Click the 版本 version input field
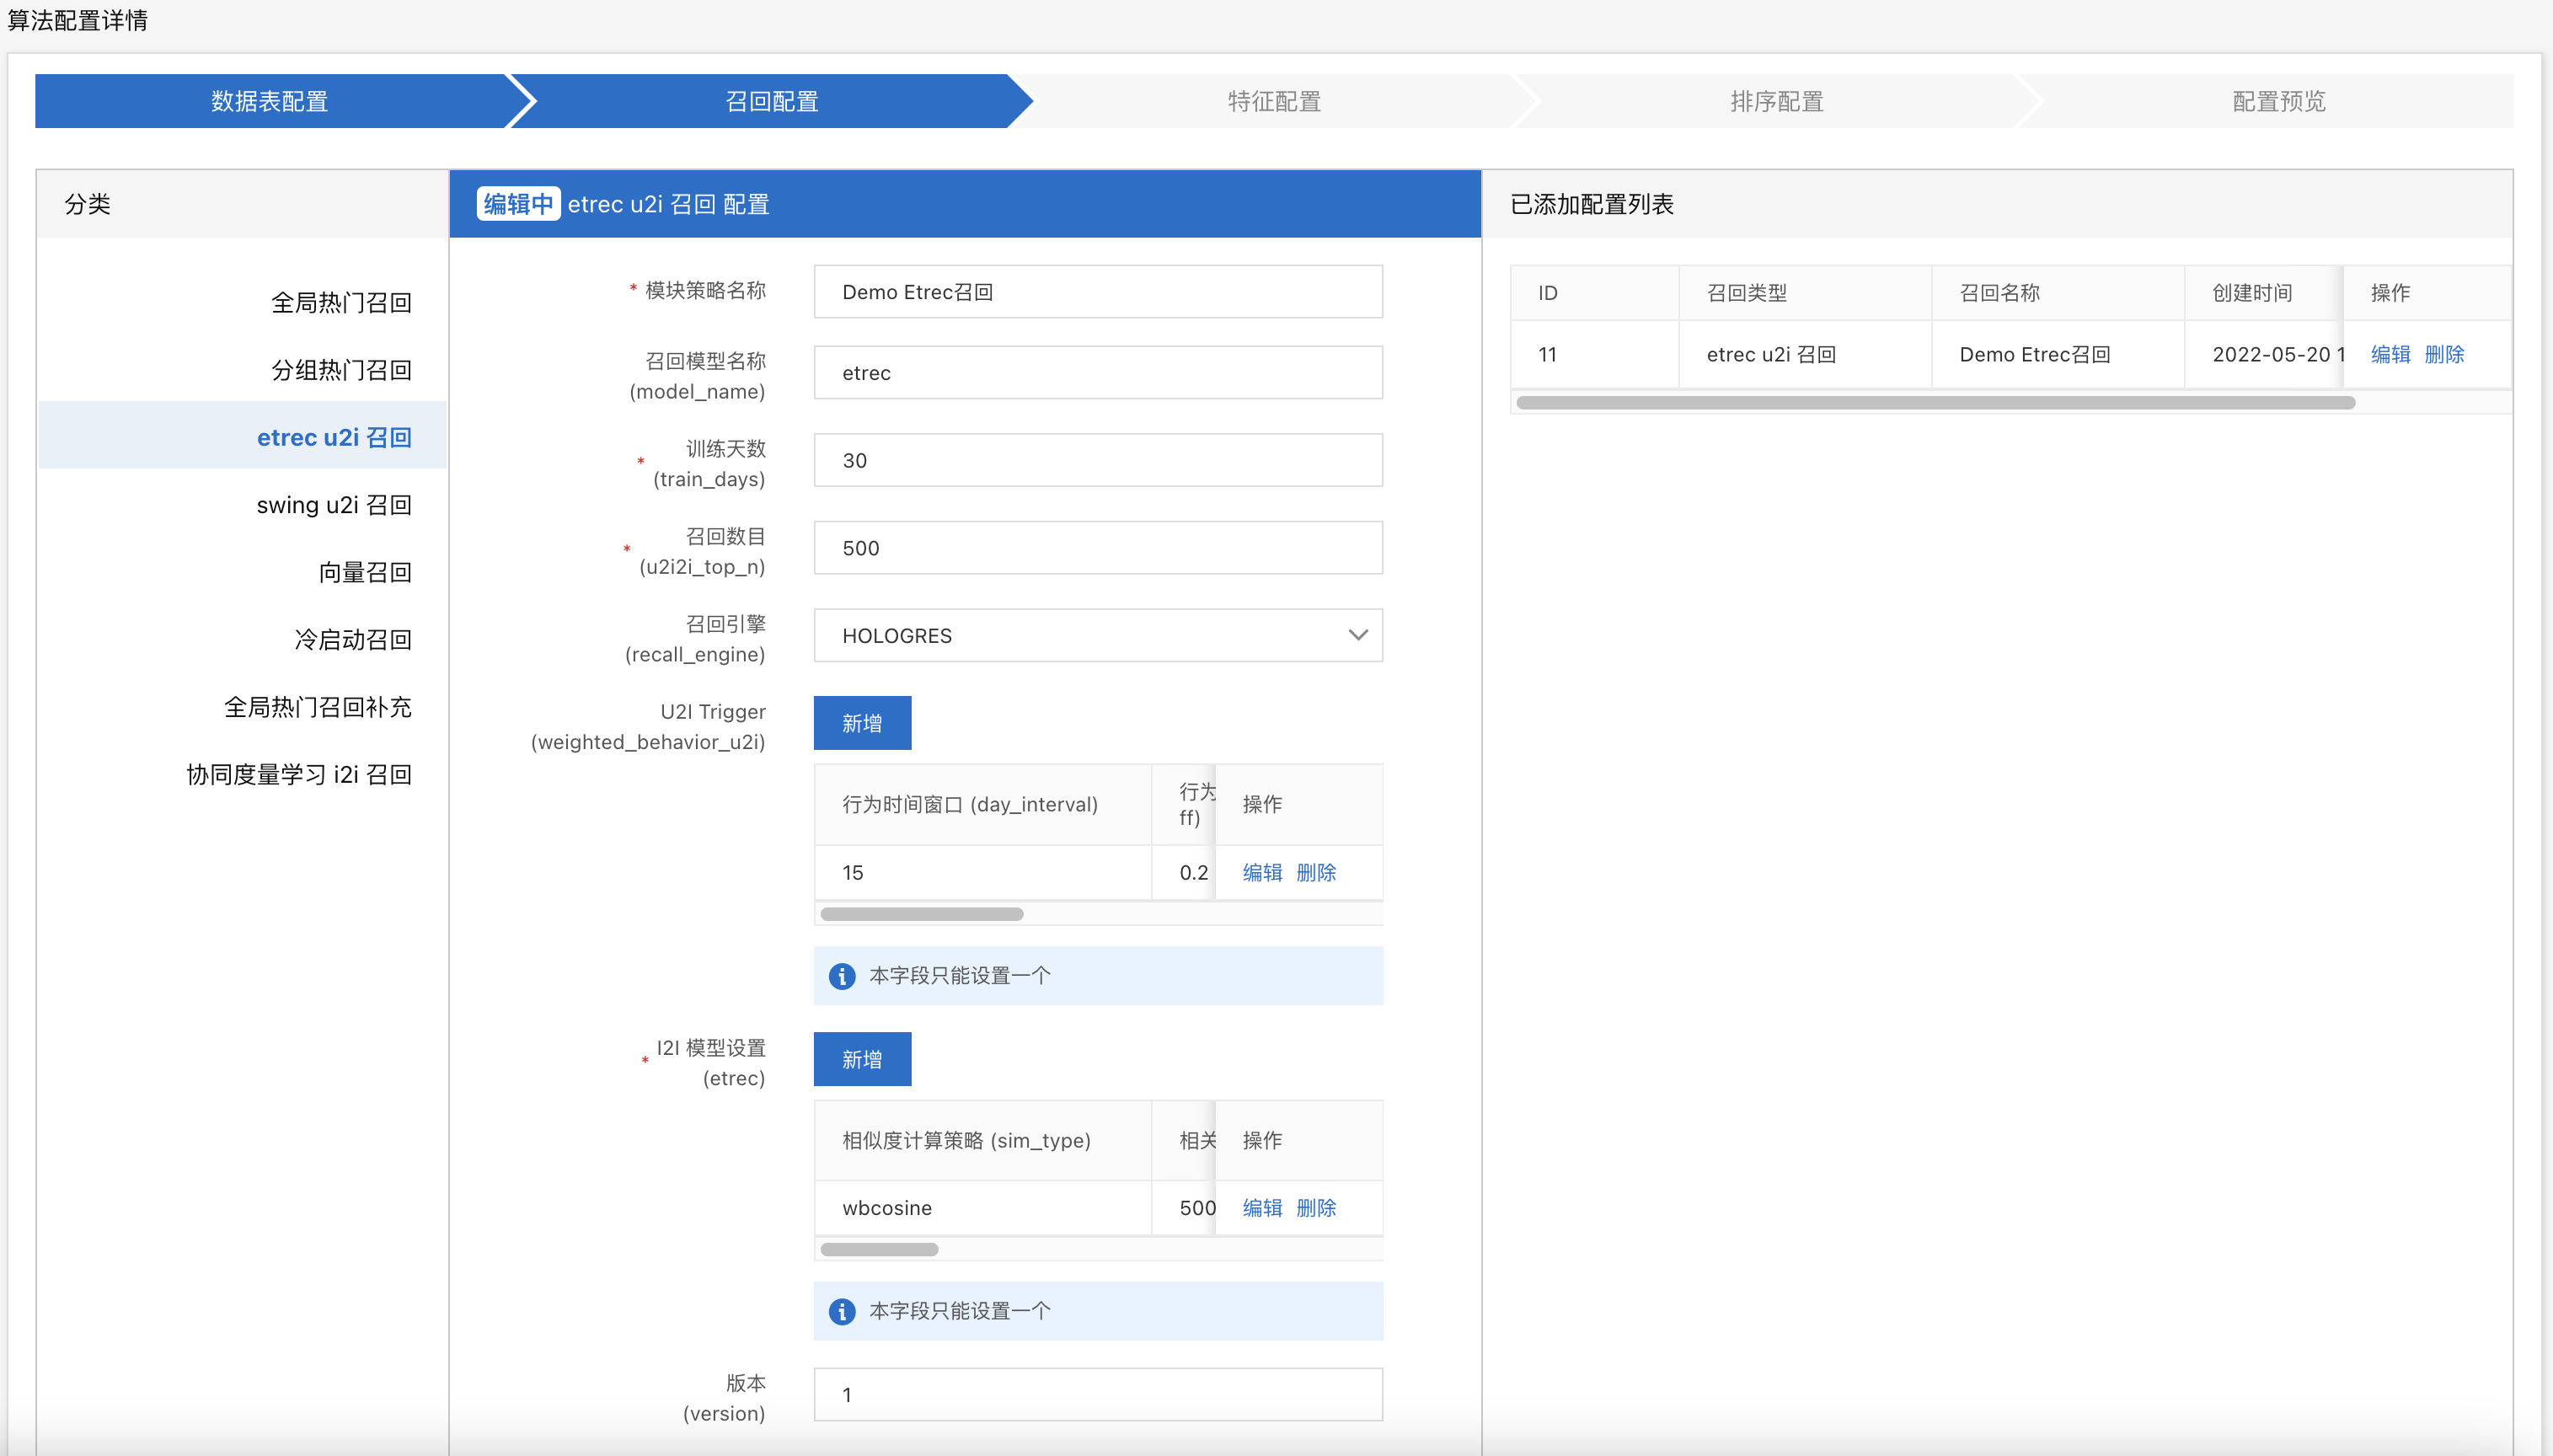The height and width of the screenshot is (1456, 2553). click(x=1097, y=1395)
